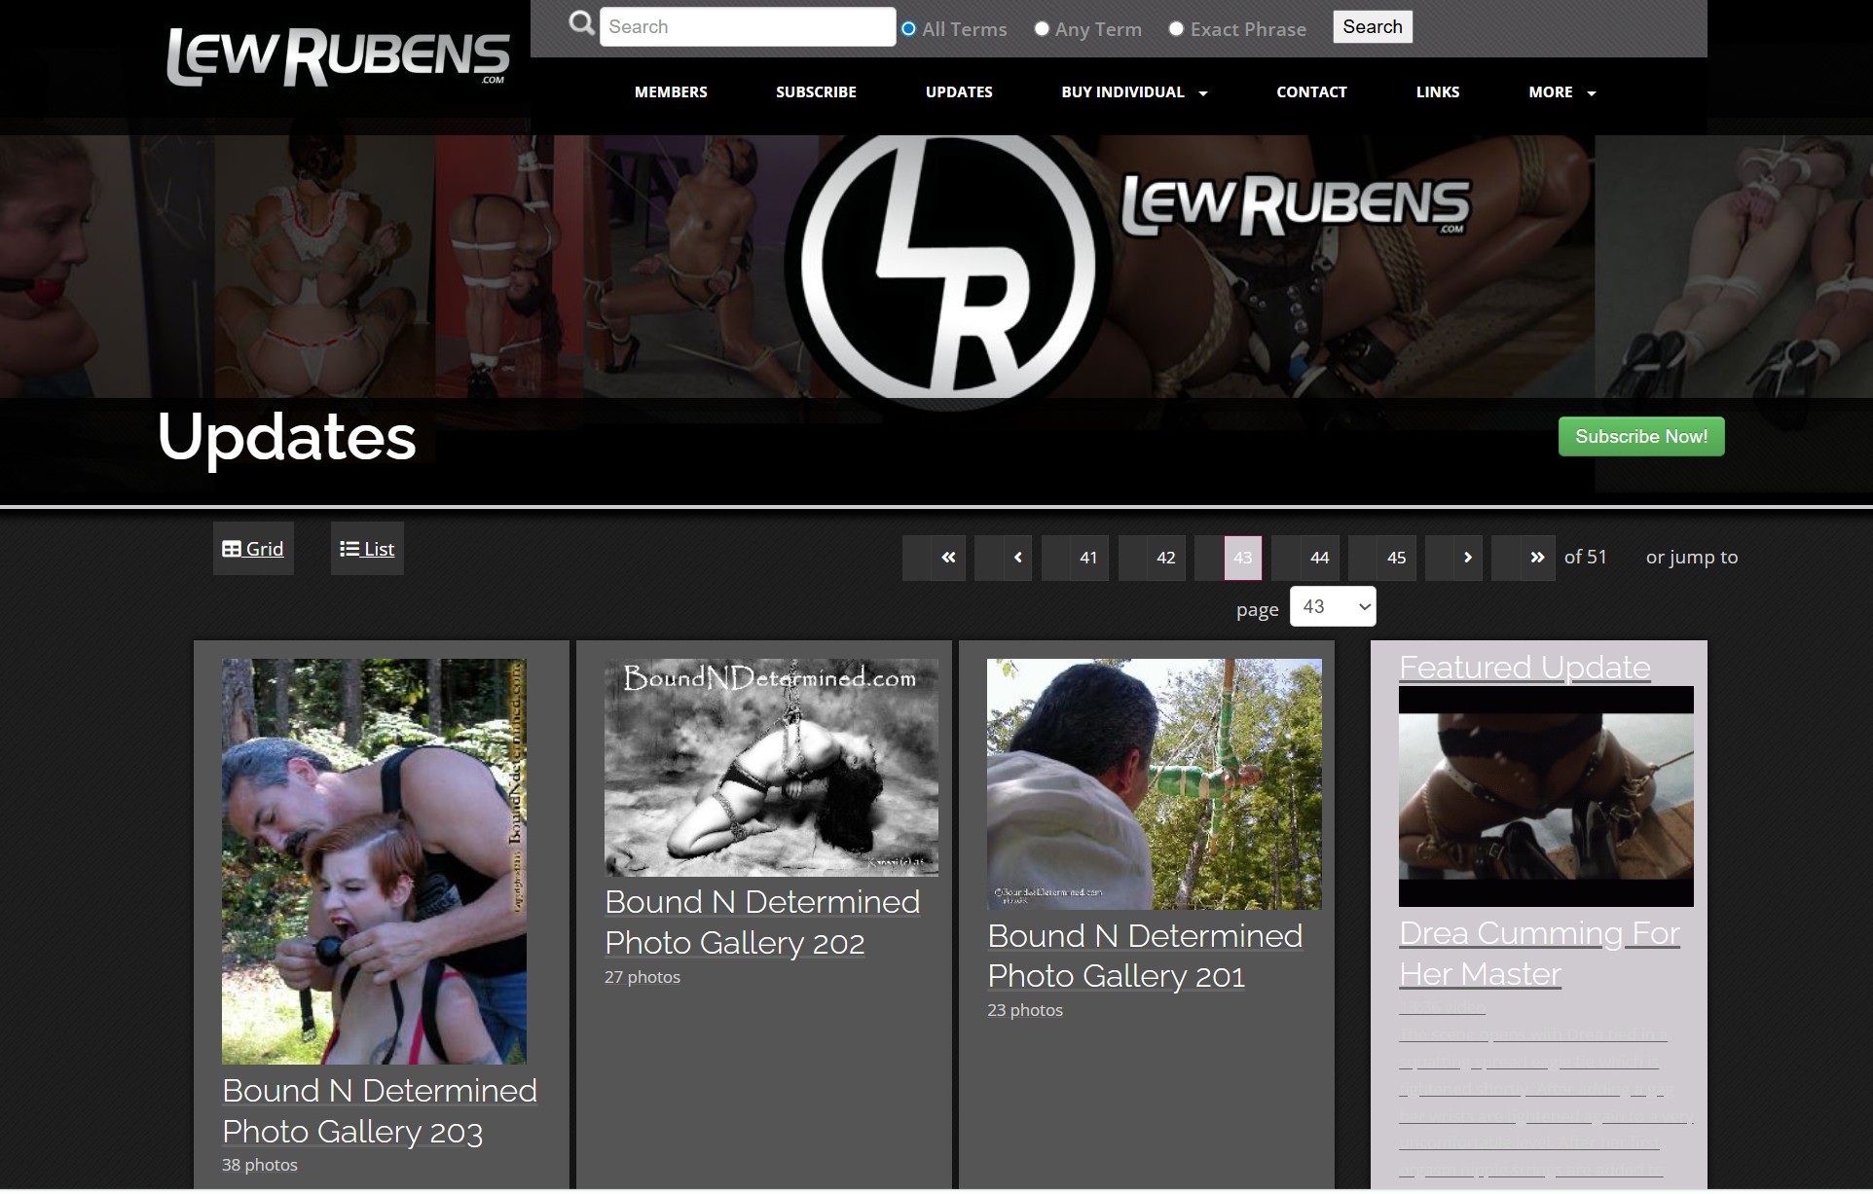Open the jump-to page number selector
The height and width of the screenshot is (1194, 1873).
pyautogui.click(x=1332, y=607)
